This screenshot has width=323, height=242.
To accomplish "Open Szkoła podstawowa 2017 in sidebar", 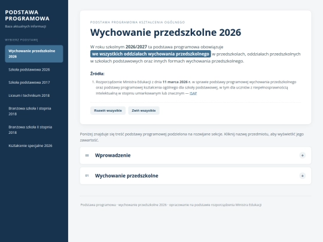I will pyautogui.click(x=34, y=82).
